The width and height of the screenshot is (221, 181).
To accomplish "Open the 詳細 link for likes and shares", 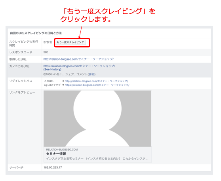I will click(91, 74).
